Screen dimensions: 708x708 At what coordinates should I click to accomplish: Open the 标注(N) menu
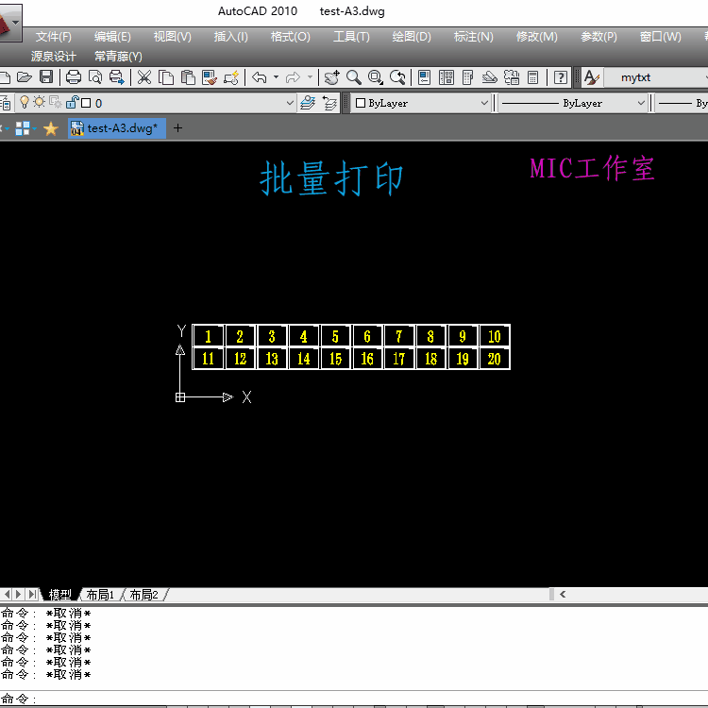tap(473, 37)
